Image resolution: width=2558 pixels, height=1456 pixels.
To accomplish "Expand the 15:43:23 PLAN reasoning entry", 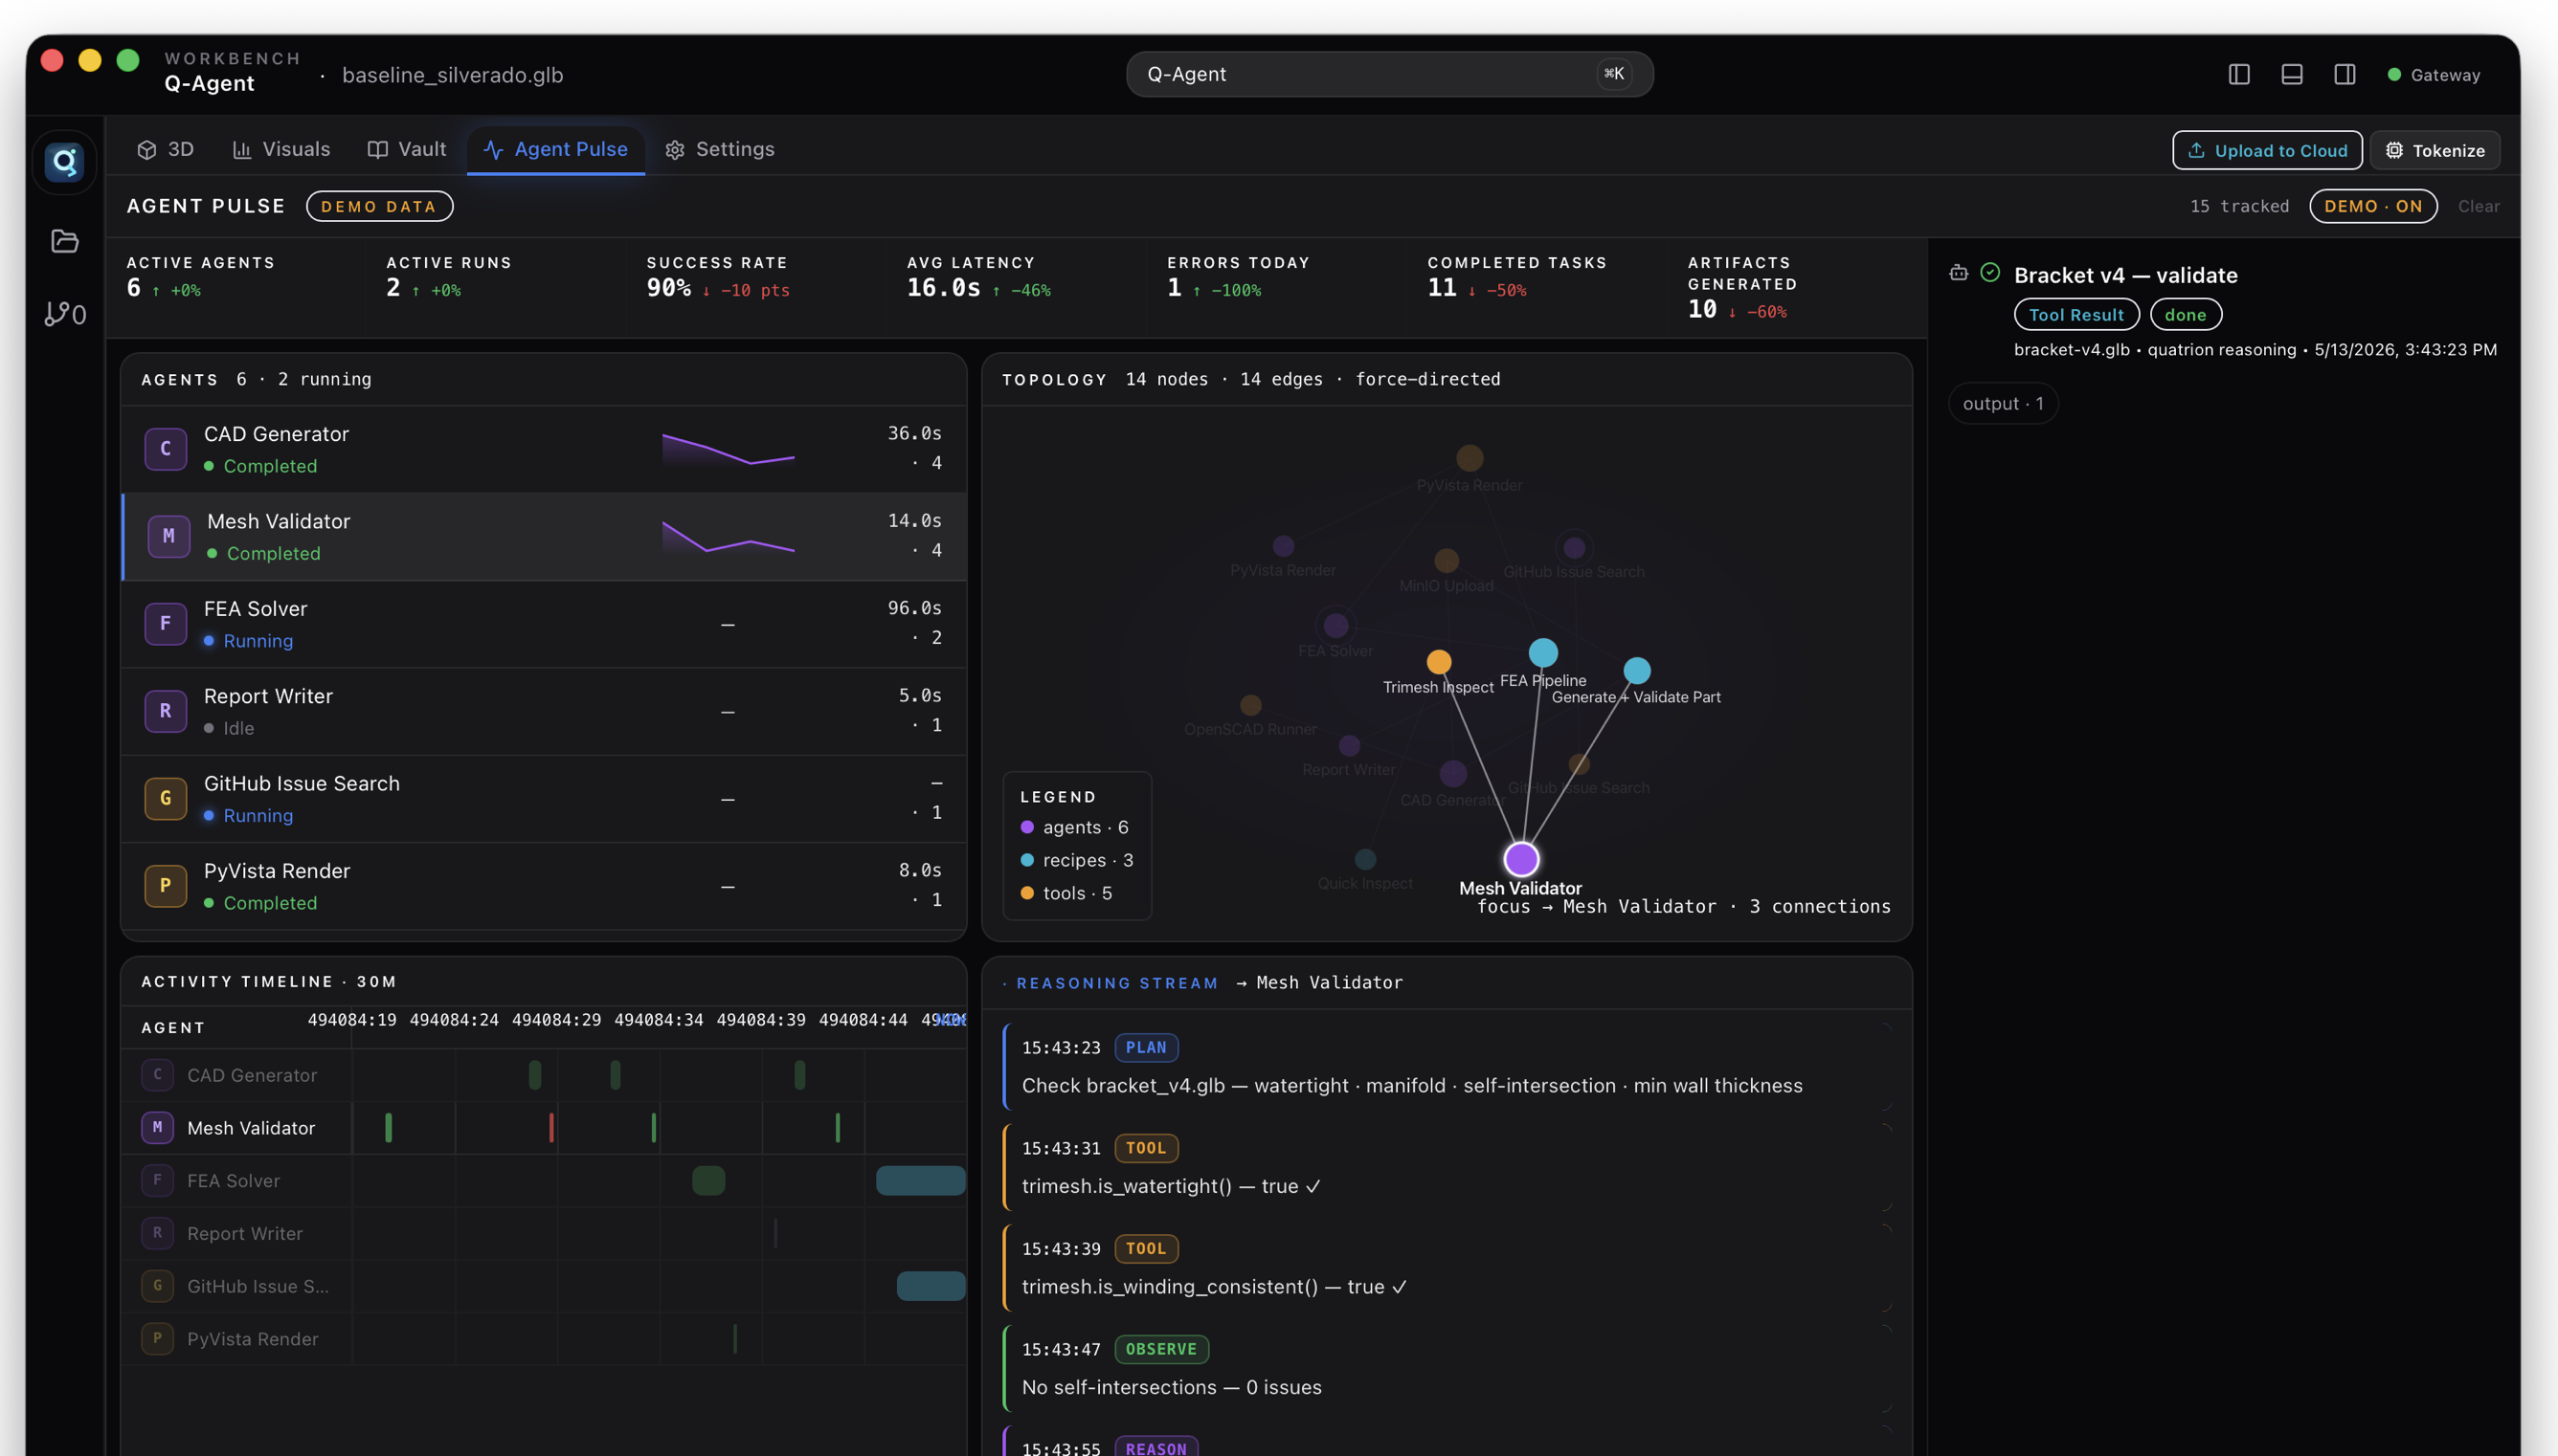I will 1447,1066.
